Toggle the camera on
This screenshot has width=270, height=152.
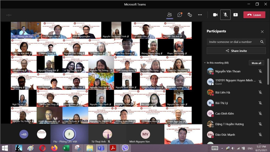[x=215, y=15]
